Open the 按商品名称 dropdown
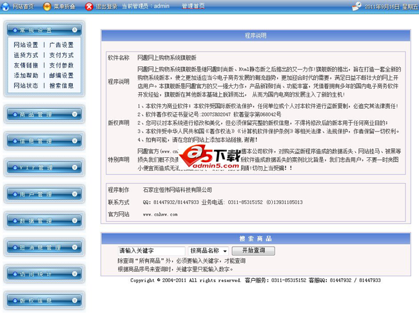 (x=208, y=251)
